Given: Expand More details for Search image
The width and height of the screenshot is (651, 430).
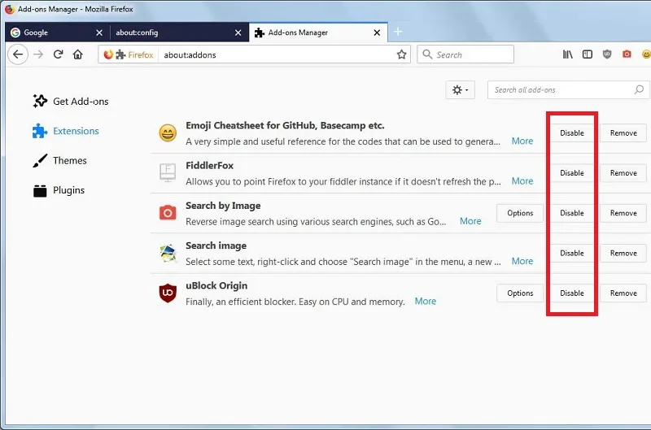Looking at the screenshot, I should coord(522,261).
